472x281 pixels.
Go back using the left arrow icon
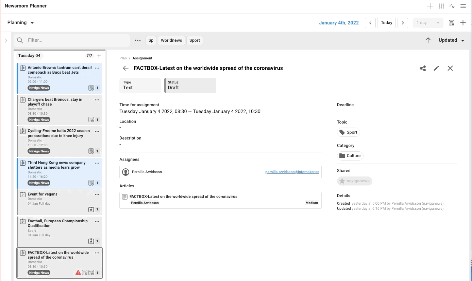125,68
